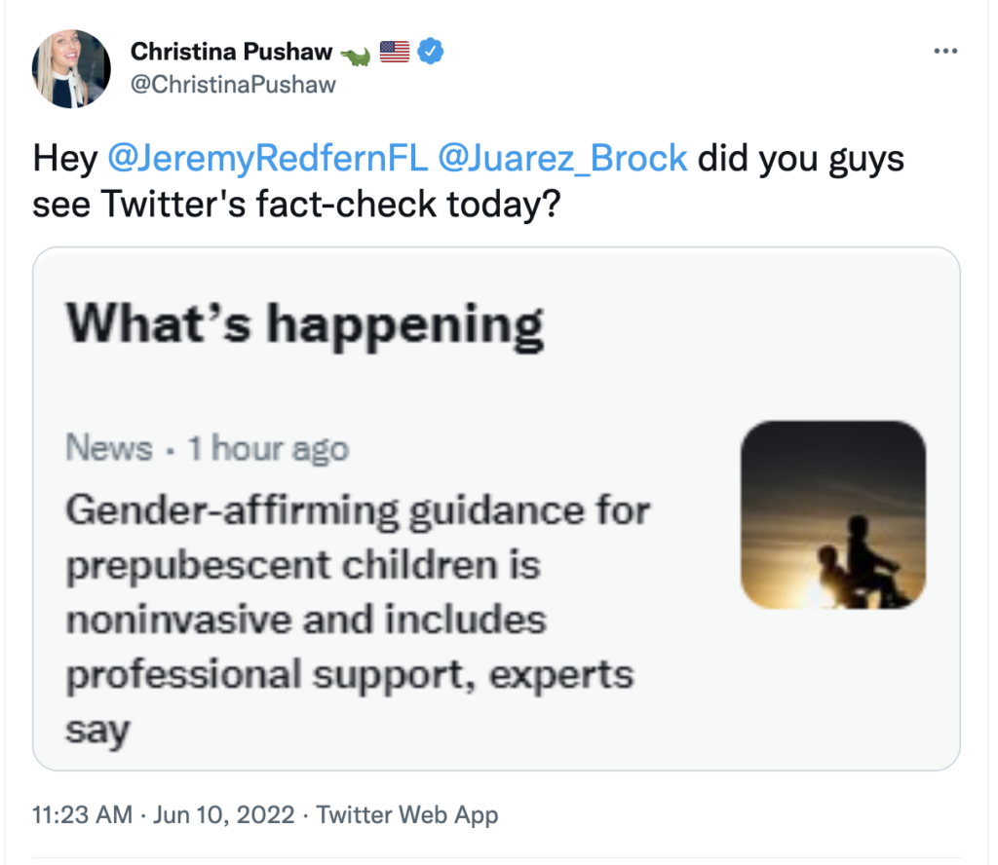Click the sunset silhouette news thumbnail

(x=832, y=514)
